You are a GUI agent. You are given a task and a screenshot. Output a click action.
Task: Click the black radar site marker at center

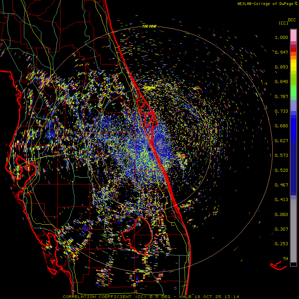click(x=149, y=150)
